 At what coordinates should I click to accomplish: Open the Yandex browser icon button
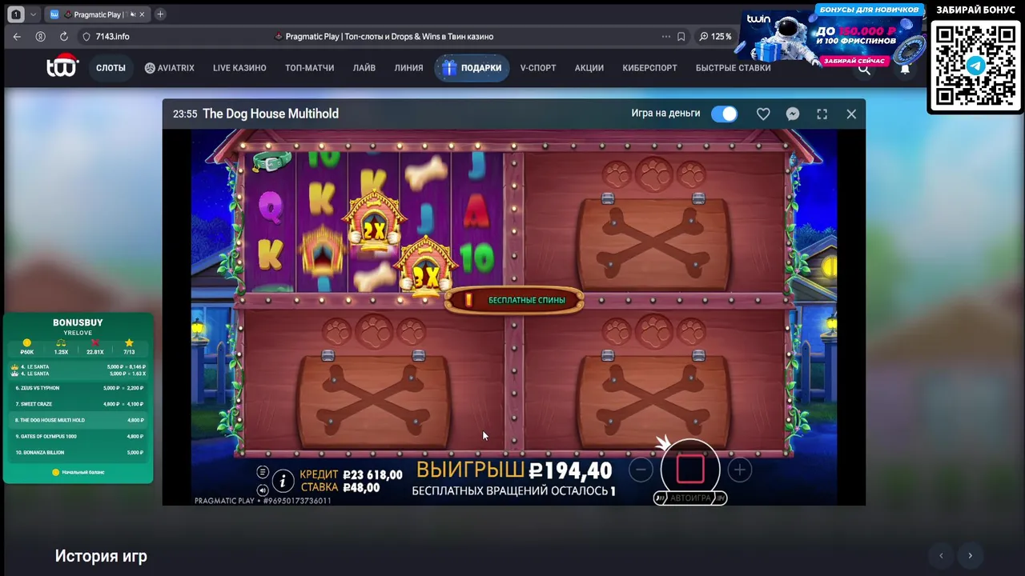pos(40,36)
